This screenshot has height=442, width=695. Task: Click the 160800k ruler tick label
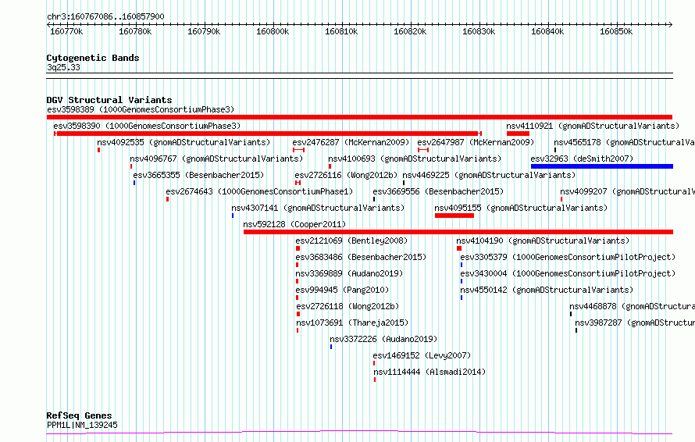tap(273, 31)
